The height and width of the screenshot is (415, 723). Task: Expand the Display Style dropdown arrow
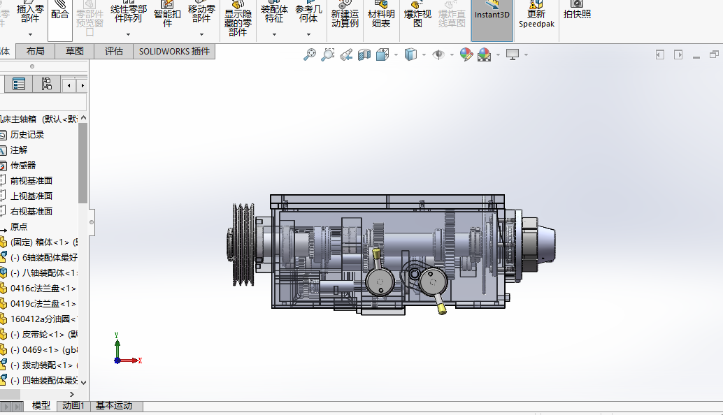coord(424,54)
